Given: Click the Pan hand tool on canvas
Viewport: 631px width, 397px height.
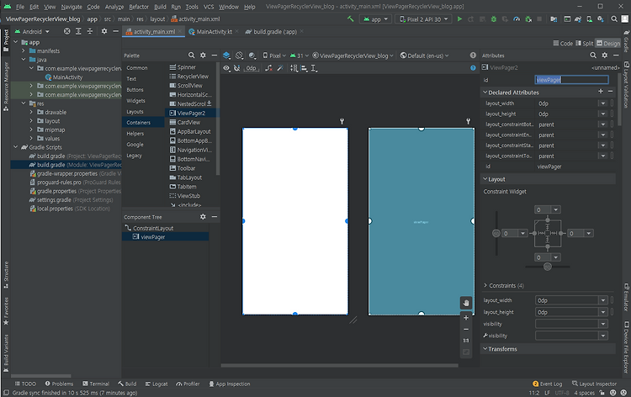Looking at the screenshot, I should (466, 303).
